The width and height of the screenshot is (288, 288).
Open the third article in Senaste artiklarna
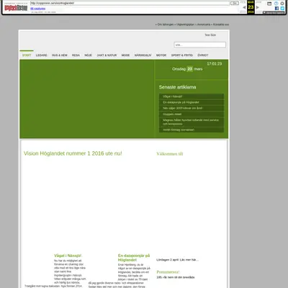click(192, 108)
